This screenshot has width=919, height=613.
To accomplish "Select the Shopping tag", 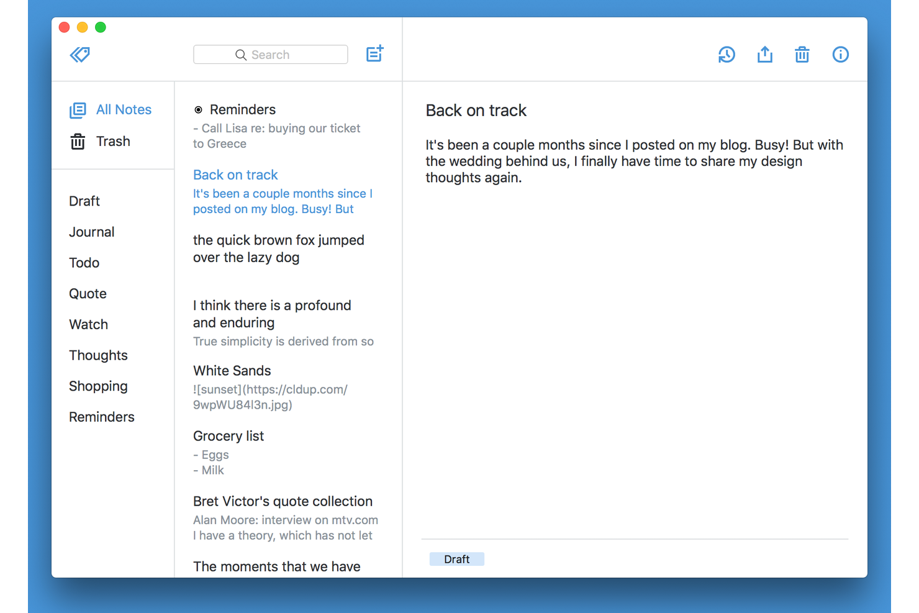I will pos(98,386).
